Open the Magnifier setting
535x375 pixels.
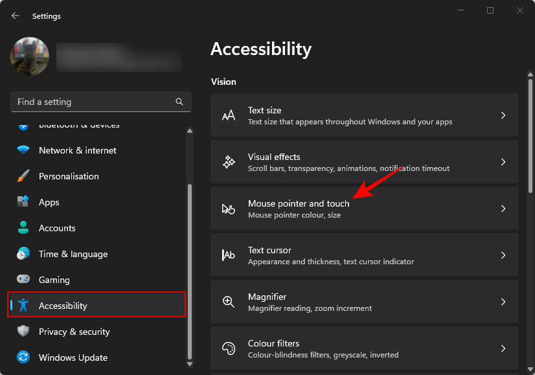365,302
